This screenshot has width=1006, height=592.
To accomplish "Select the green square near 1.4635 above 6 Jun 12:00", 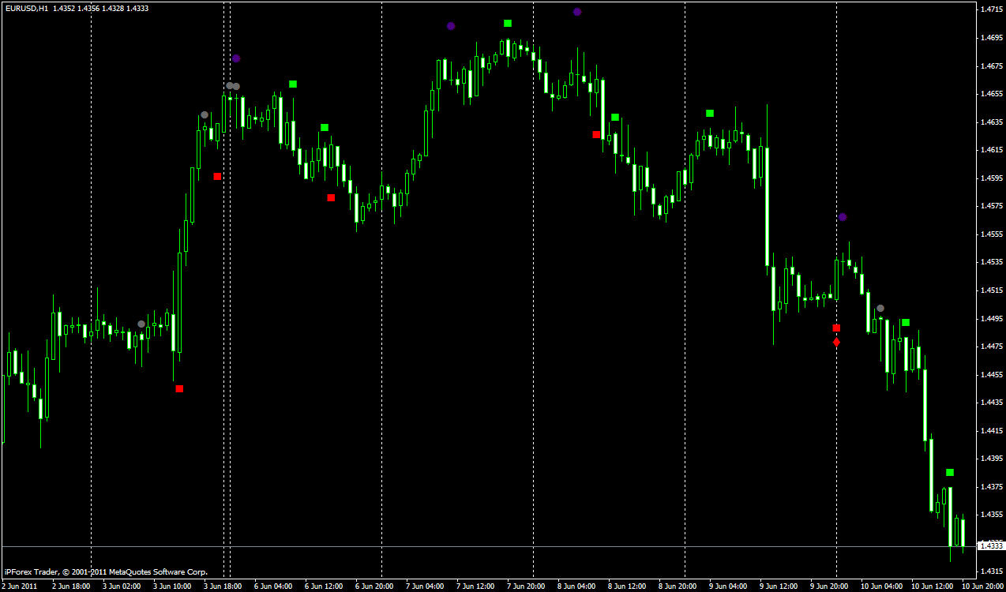I will click(x=325, y=127).
